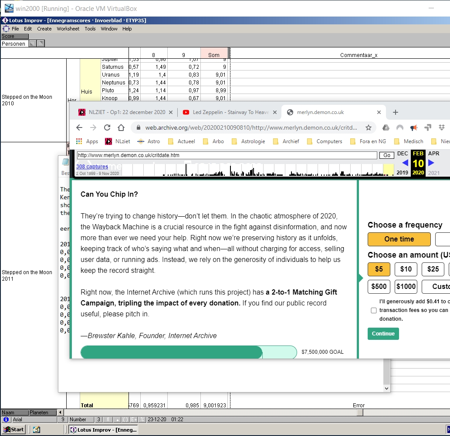450x436 pixels.
Task: Go back in the Chrome browser
Action: coord(79,127)
